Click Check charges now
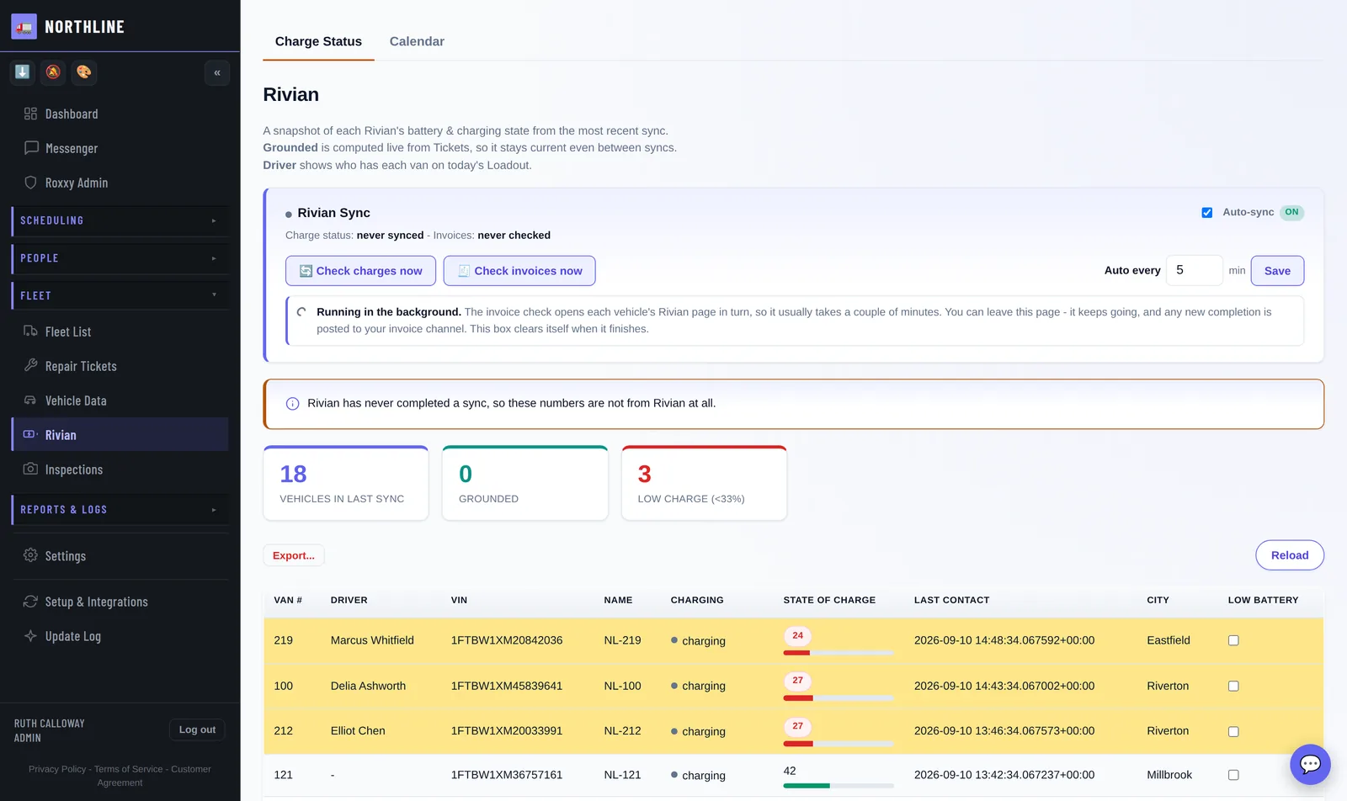Image resolution: width=1347 pixels, height=801 pixels. point(360,271)
